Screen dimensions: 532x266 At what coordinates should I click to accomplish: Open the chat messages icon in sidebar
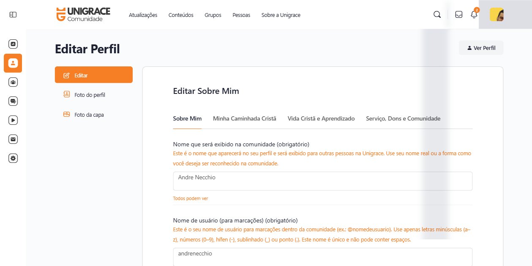click(x=13, y=101)
